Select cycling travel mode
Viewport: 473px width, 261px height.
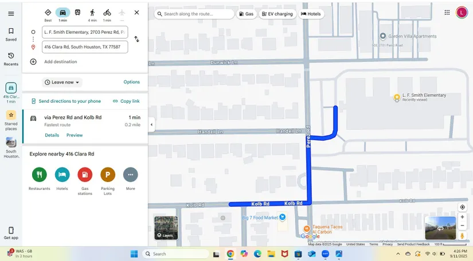107,13
